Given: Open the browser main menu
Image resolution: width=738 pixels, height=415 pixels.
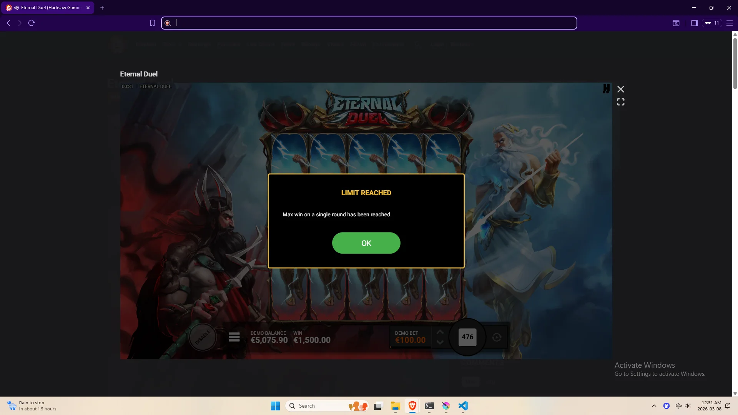Looking at the screenshot, I should tap(730, 23).
